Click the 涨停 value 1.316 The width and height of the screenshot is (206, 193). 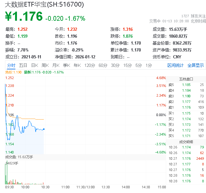[128, 29]
